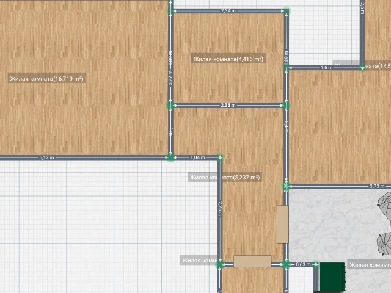This screenshot has height=293, width=391.
Task: Click the 1,04 m wall dimension label
Action: coord(197,157)
